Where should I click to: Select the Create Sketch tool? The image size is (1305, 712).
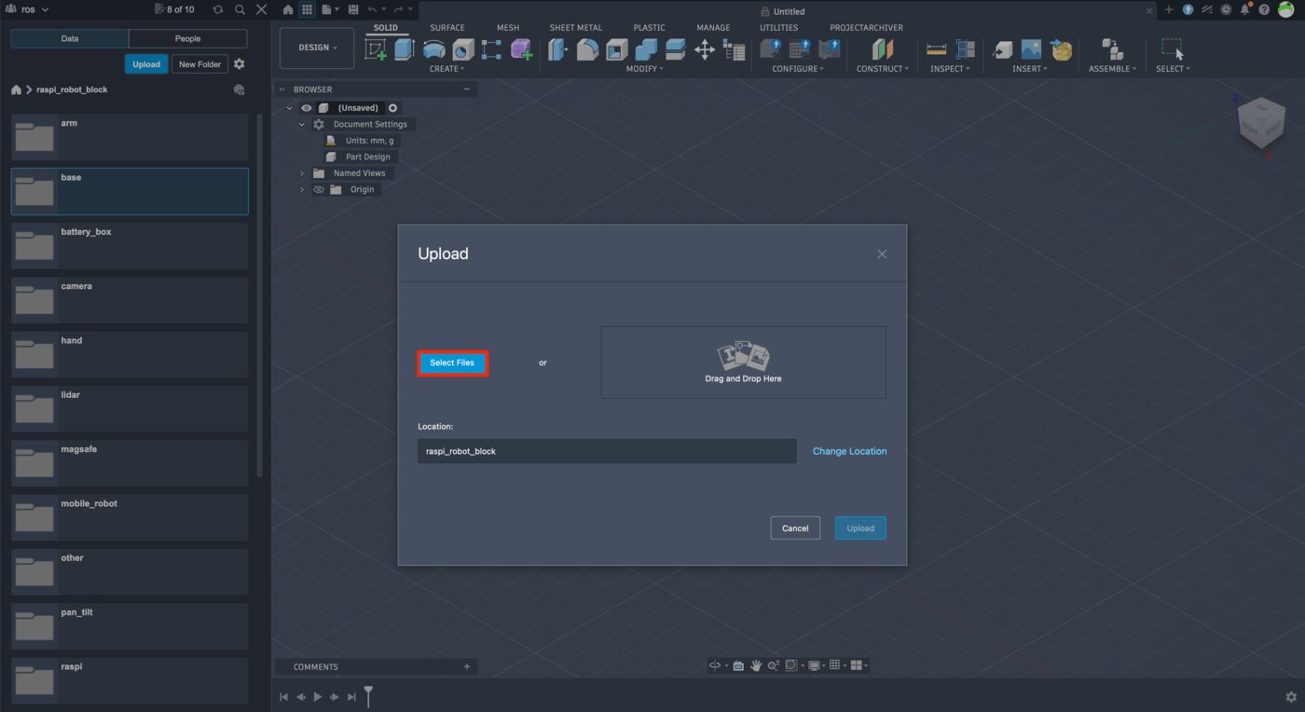click(x=376, y=49)
